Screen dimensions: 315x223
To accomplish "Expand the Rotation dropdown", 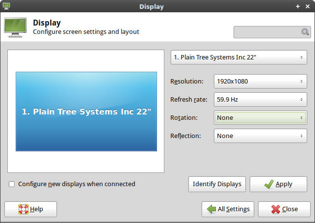I will [260, 118].
